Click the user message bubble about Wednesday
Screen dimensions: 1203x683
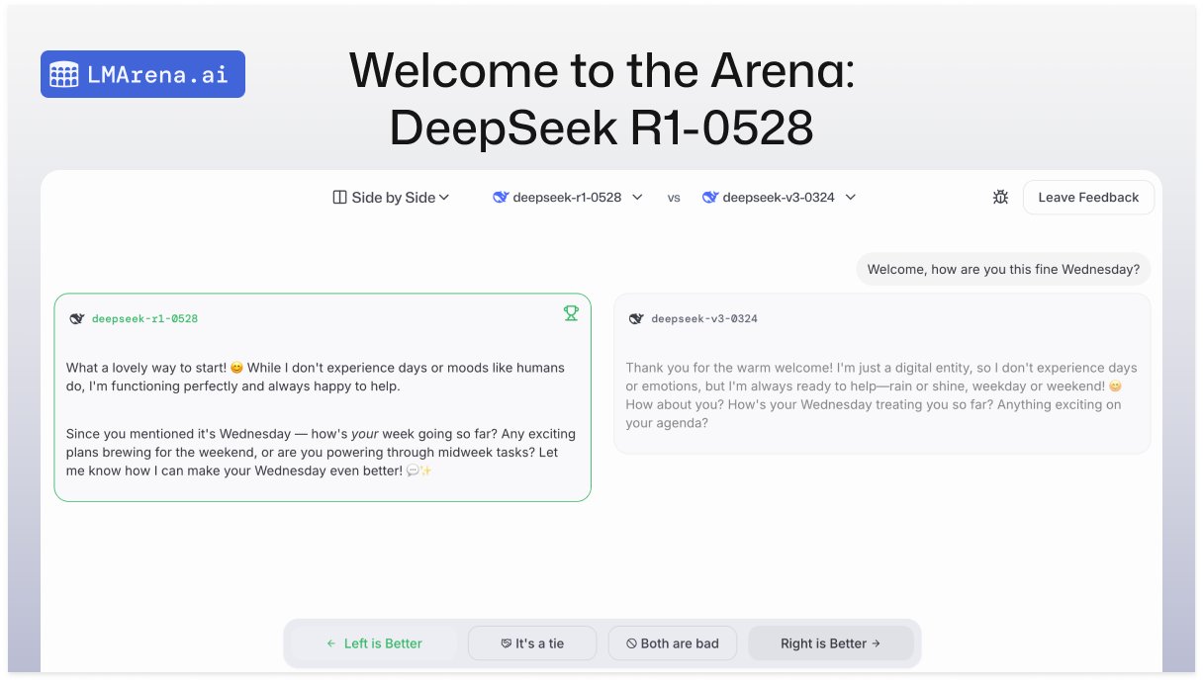[x=1003, y=269]
